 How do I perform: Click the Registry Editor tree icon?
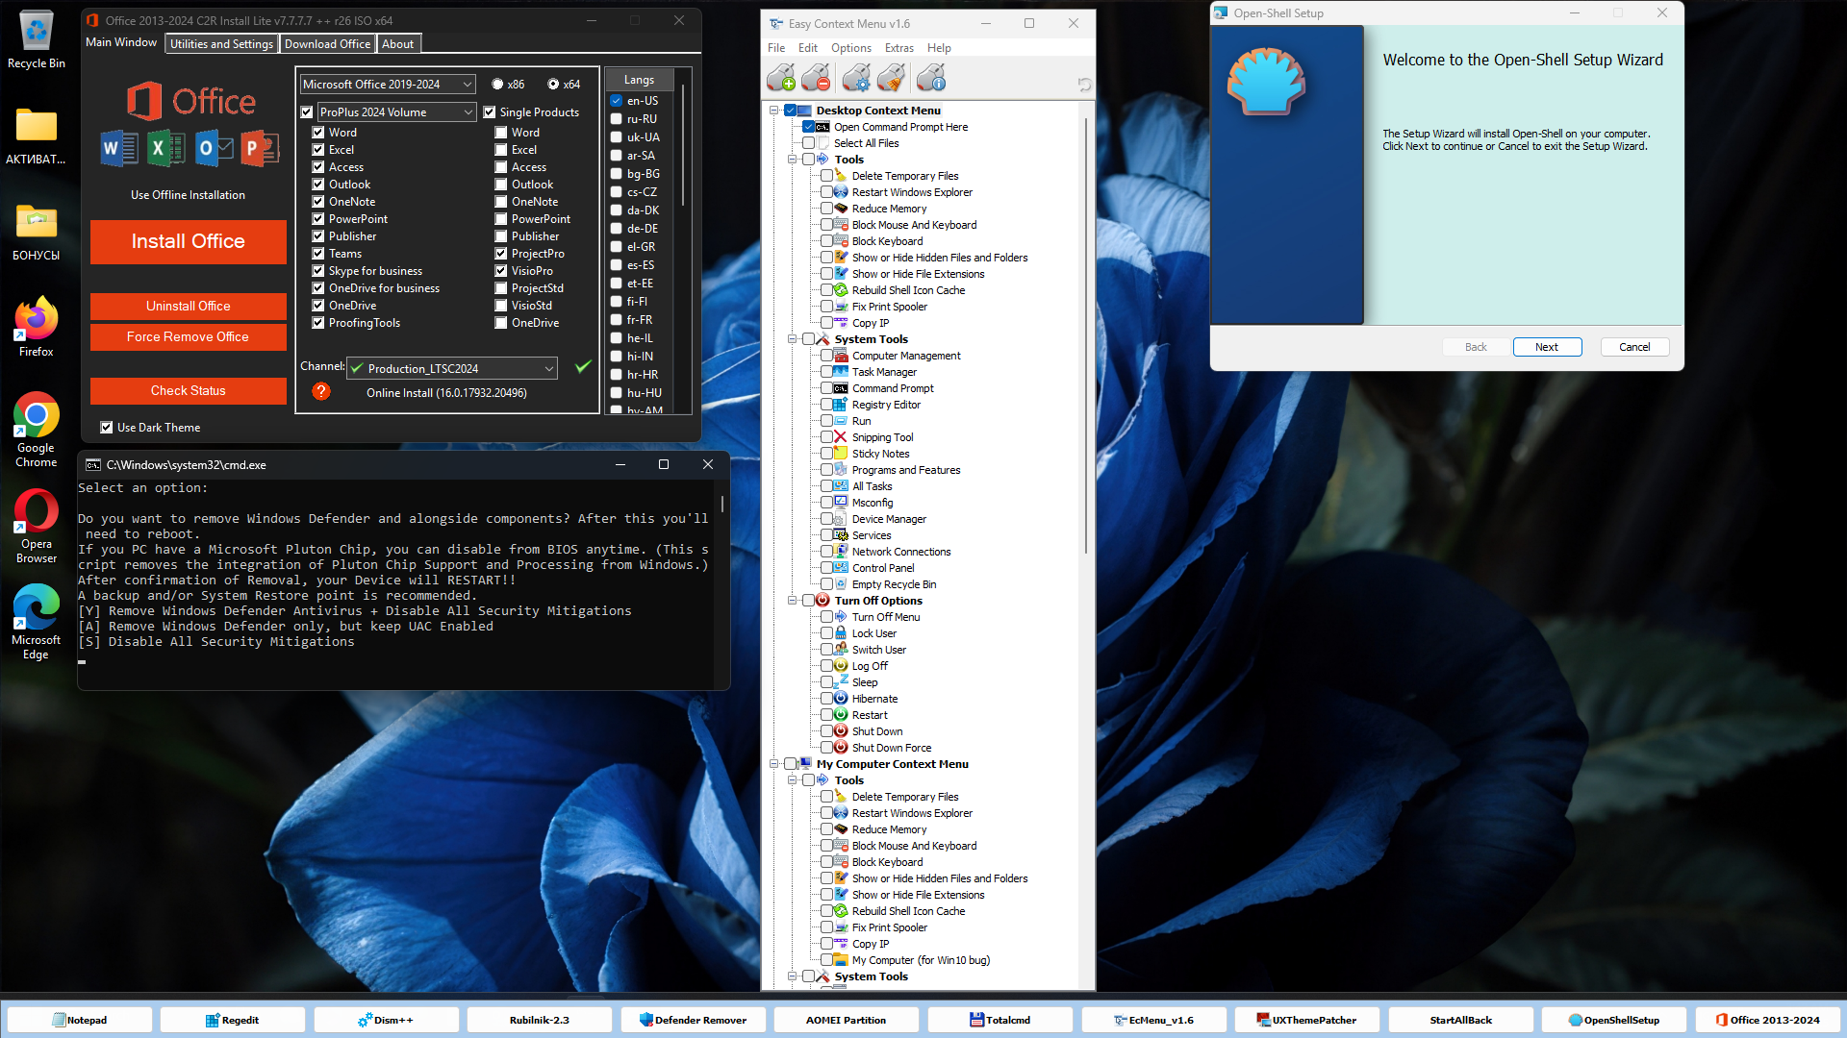point(841,405)
